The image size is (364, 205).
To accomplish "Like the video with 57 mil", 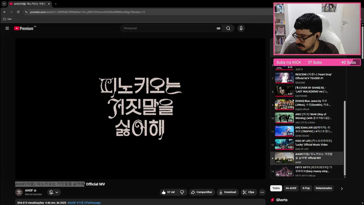I will click(168, 192).
